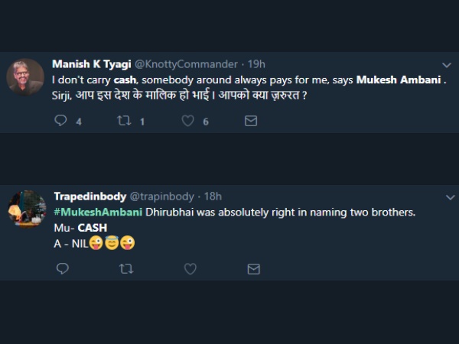Reply to Manish K Tyagi's tweet
459x344 pixels.
[x=62, y=121]
